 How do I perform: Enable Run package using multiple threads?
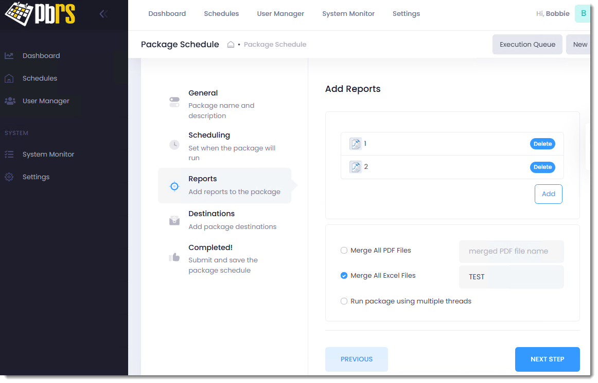(x=344, y=301)
